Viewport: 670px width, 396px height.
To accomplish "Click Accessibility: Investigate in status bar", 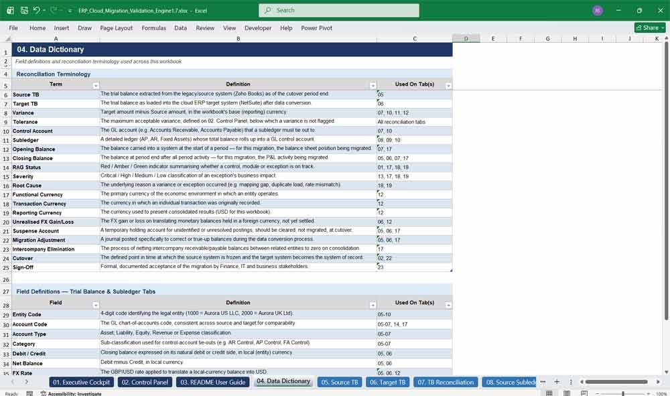I will point(71,393).
